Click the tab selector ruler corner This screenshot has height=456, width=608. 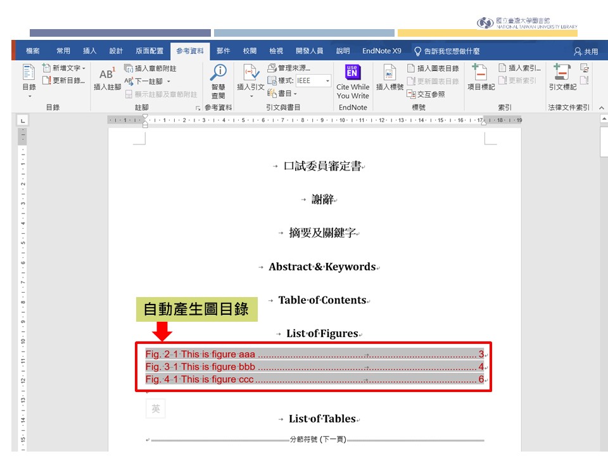click(23, 121)
